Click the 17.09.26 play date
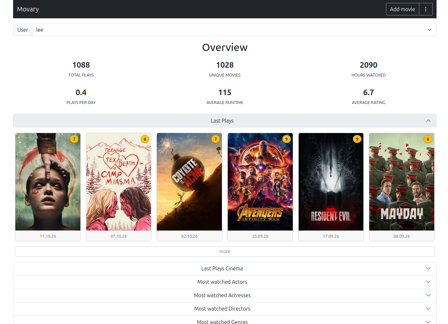 pos(331,236)
